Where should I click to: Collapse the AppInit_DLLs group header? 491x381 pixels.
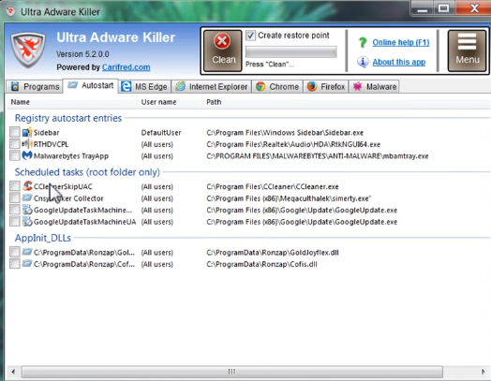(x=43, y=238)
